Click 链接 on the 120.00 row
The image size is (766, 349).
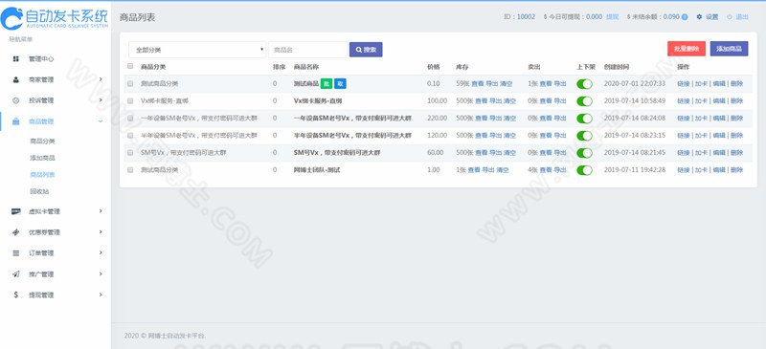684,135
